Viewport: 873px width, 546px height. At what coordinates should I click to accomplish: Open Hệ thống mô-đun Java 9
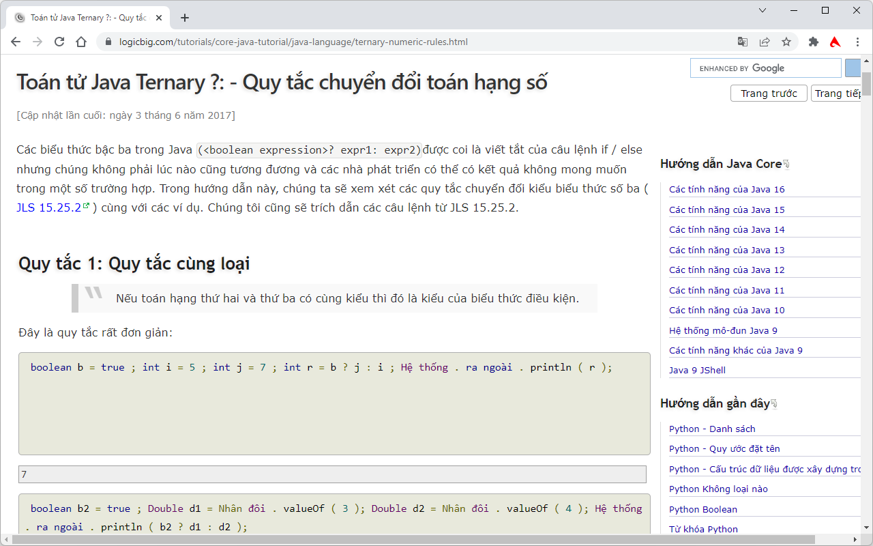[723, 330]
